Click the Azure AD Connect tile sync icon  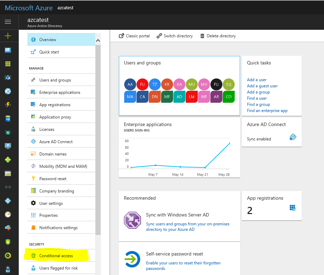(293, 137)
